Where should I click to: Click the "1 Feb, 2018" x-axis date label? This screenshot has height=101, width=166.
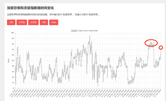click(12, 93)
